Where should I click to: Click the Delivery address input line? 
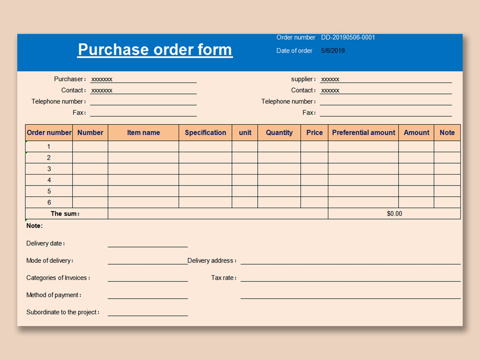[x=350, y=260]
